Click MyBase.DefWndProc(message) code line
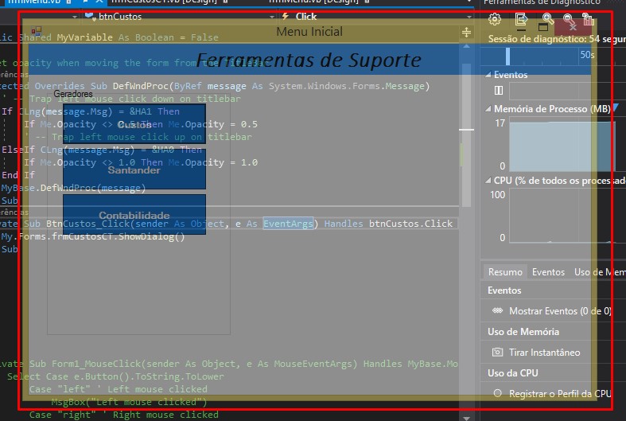The height and width of the screenshot is (421, 626). coord(73,188)
